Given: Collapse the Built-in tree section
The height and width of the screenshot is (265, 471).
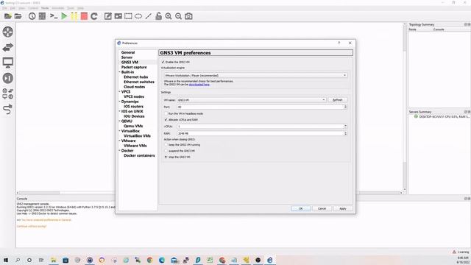Looking at the screenshot, I should pos(119,72).
